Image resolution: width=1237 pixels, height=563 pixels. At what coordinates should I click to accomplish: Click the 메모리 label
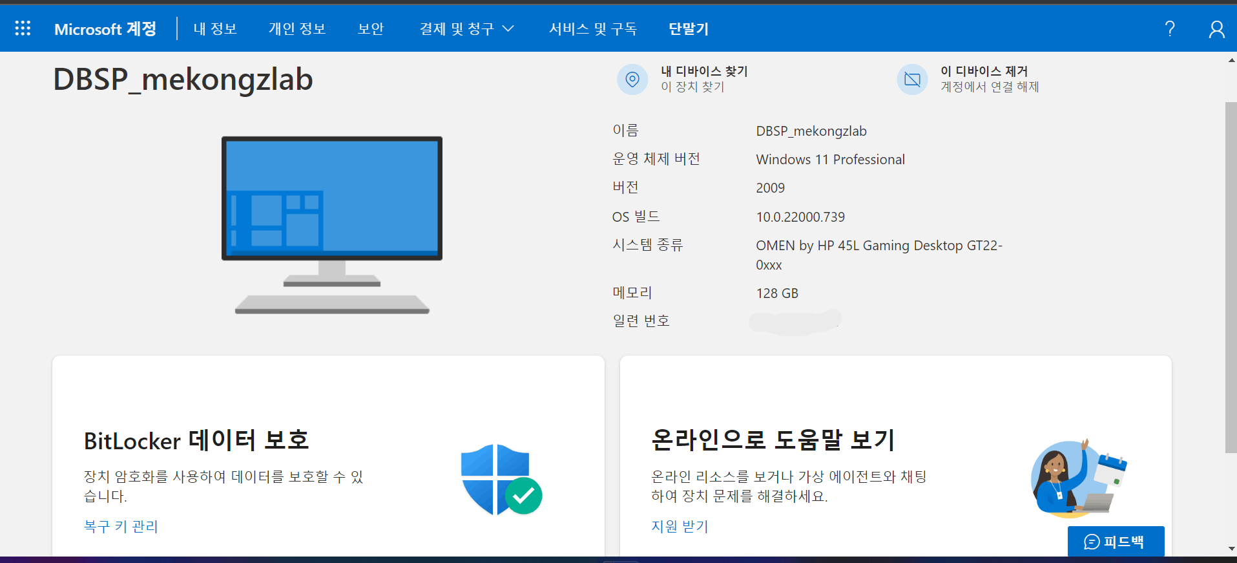click(x=632, y=293)
